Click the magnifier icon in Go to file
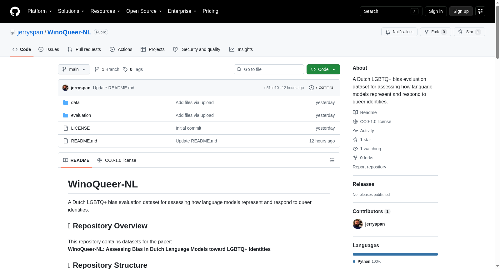500x269 pixels. point(239,69)
